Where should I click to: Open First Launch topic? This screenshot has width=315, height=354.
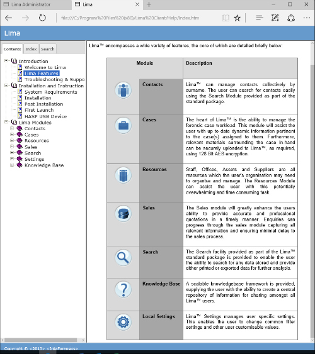coord(39,110)
